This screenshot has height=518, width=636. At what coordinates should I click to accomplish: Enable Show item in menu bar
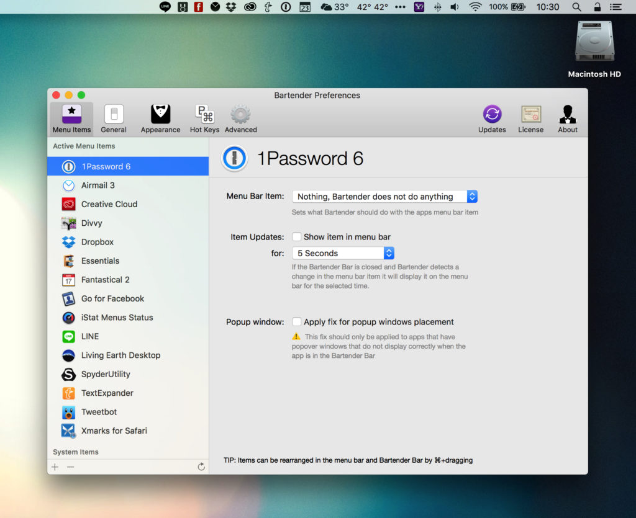tap(297, 236)
